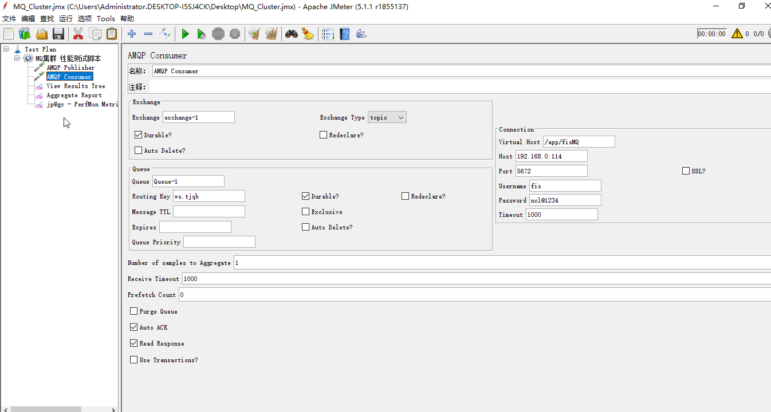Image resolution: width=771 pixels, height=412 pixels.
Task: Click the Message TTL input field
Action: coord(209,212)
